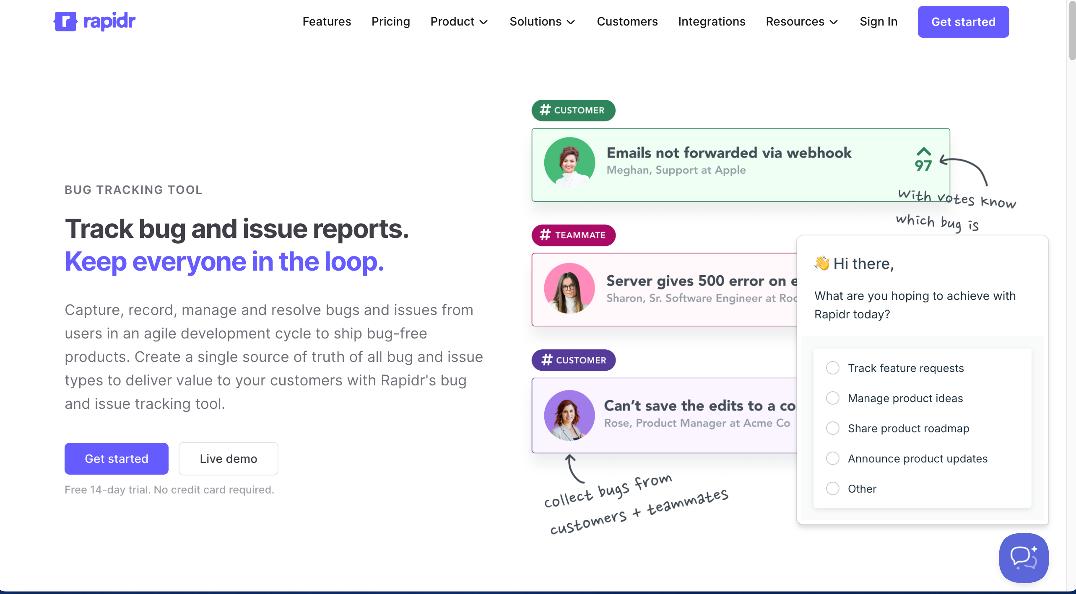Image resolution: width=1076 pixels, height=594 pixels.
Task: Click the green Customer hashtag label
Action: point(573,110)
